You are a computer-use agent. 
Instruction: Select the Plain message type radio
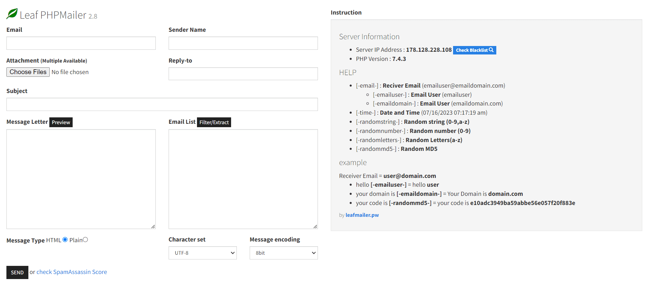click(x=85, y=240)
